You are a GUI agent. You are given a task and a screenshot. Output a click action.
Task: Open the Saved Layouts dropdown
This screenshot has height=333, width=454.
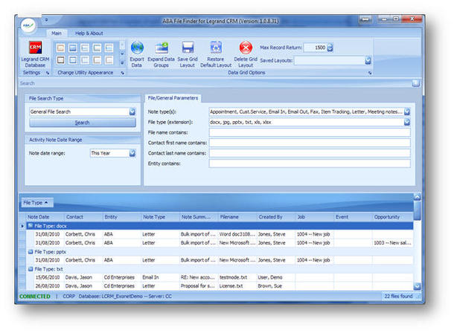click(368, 60)
